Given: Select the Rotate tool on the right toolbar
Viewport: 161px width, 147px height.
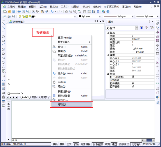Looking at the screenshot, I should coord(158,49).
